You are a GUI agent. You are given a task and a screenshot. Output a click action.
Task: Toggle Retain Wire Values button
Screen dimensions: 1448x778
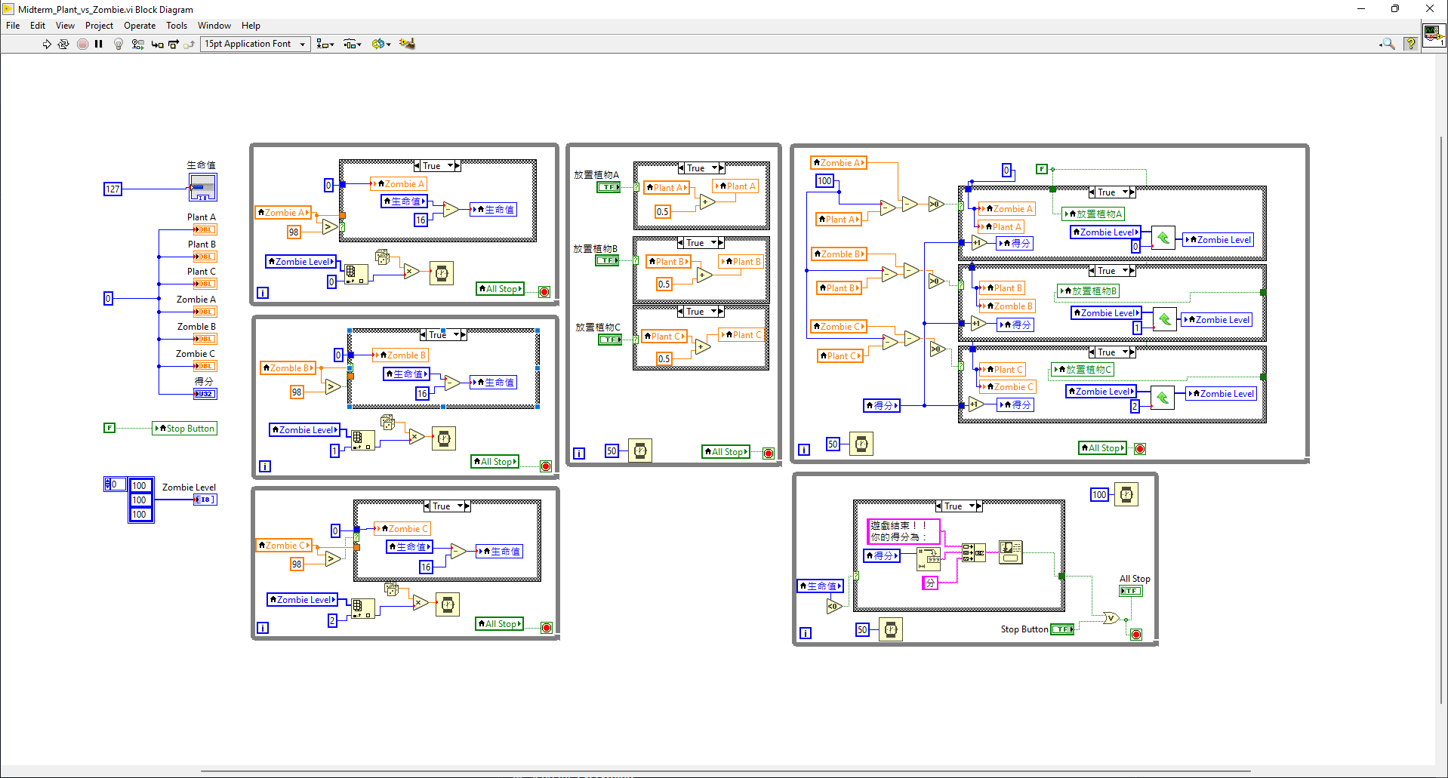click(137, 45)
